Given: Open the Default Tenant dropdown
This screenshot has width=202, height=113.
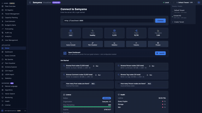Looking at the screenshot, I should click(186, 3).
